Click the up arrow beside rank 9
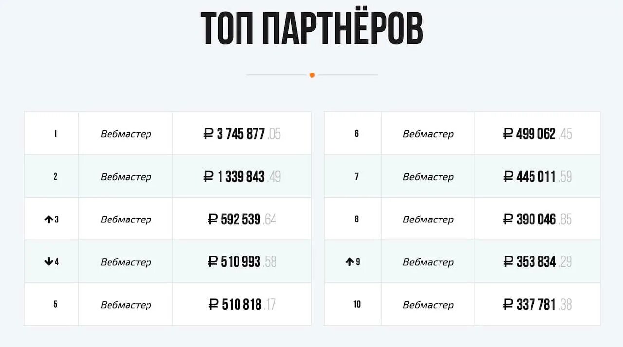 click(349, 262)
